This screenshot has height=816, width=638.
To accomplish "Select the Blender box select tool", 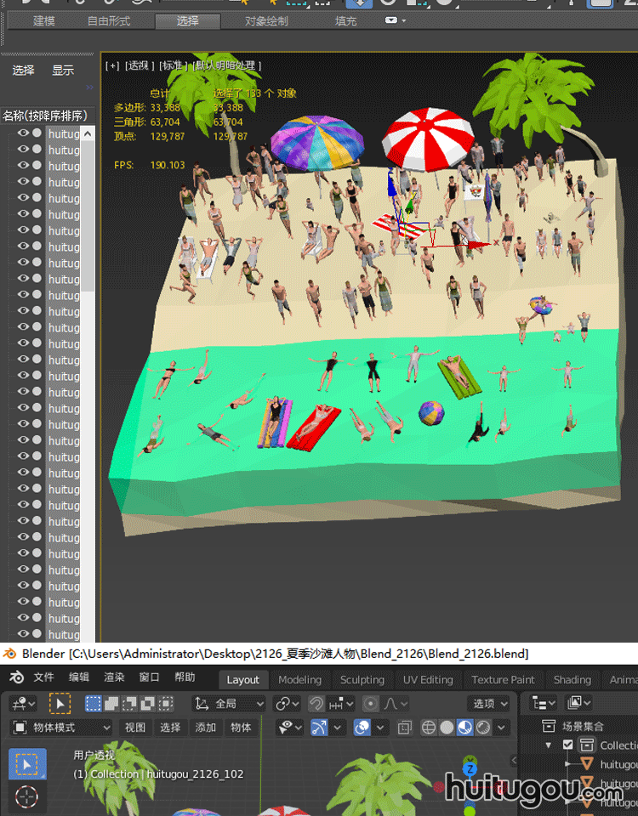I will point(27,763).
